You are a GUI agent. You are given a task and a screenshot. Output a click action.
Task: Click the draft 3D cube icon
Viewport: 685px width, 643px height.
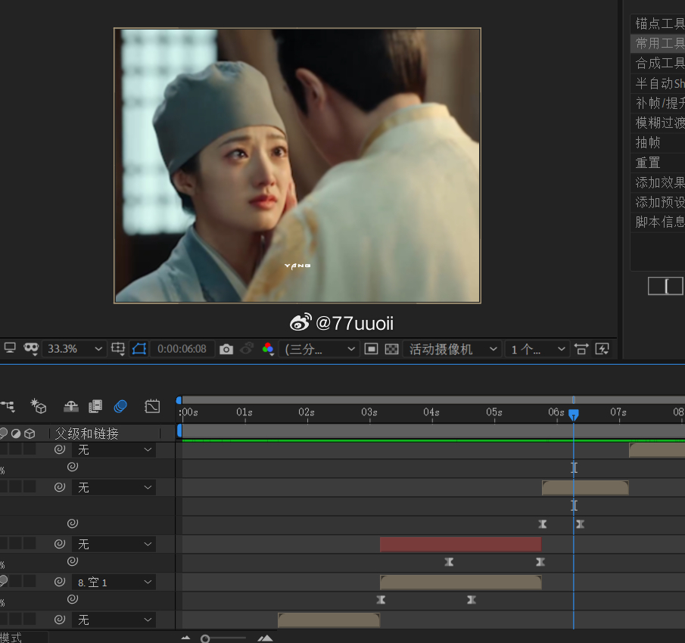[x=39, y=406]
